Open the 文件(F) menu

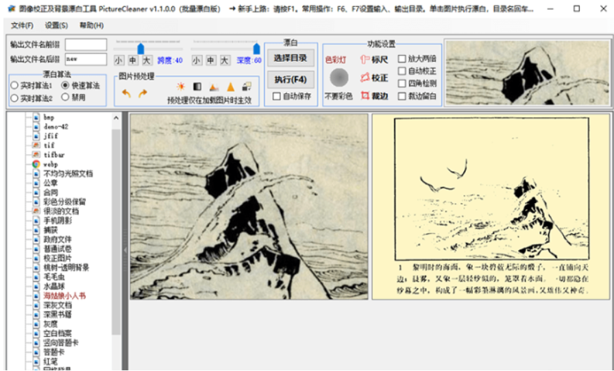[22, 25]
